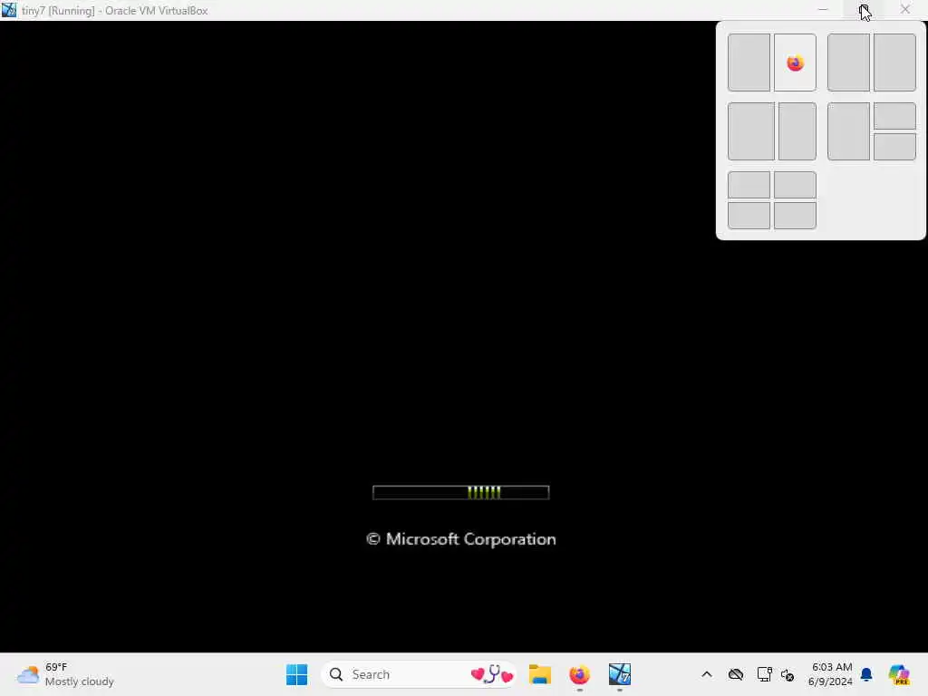This screenshot has height=696, width=928.
Task: Select top-right small zone in three-zone snap layout
Action: (x=894, y=116)
